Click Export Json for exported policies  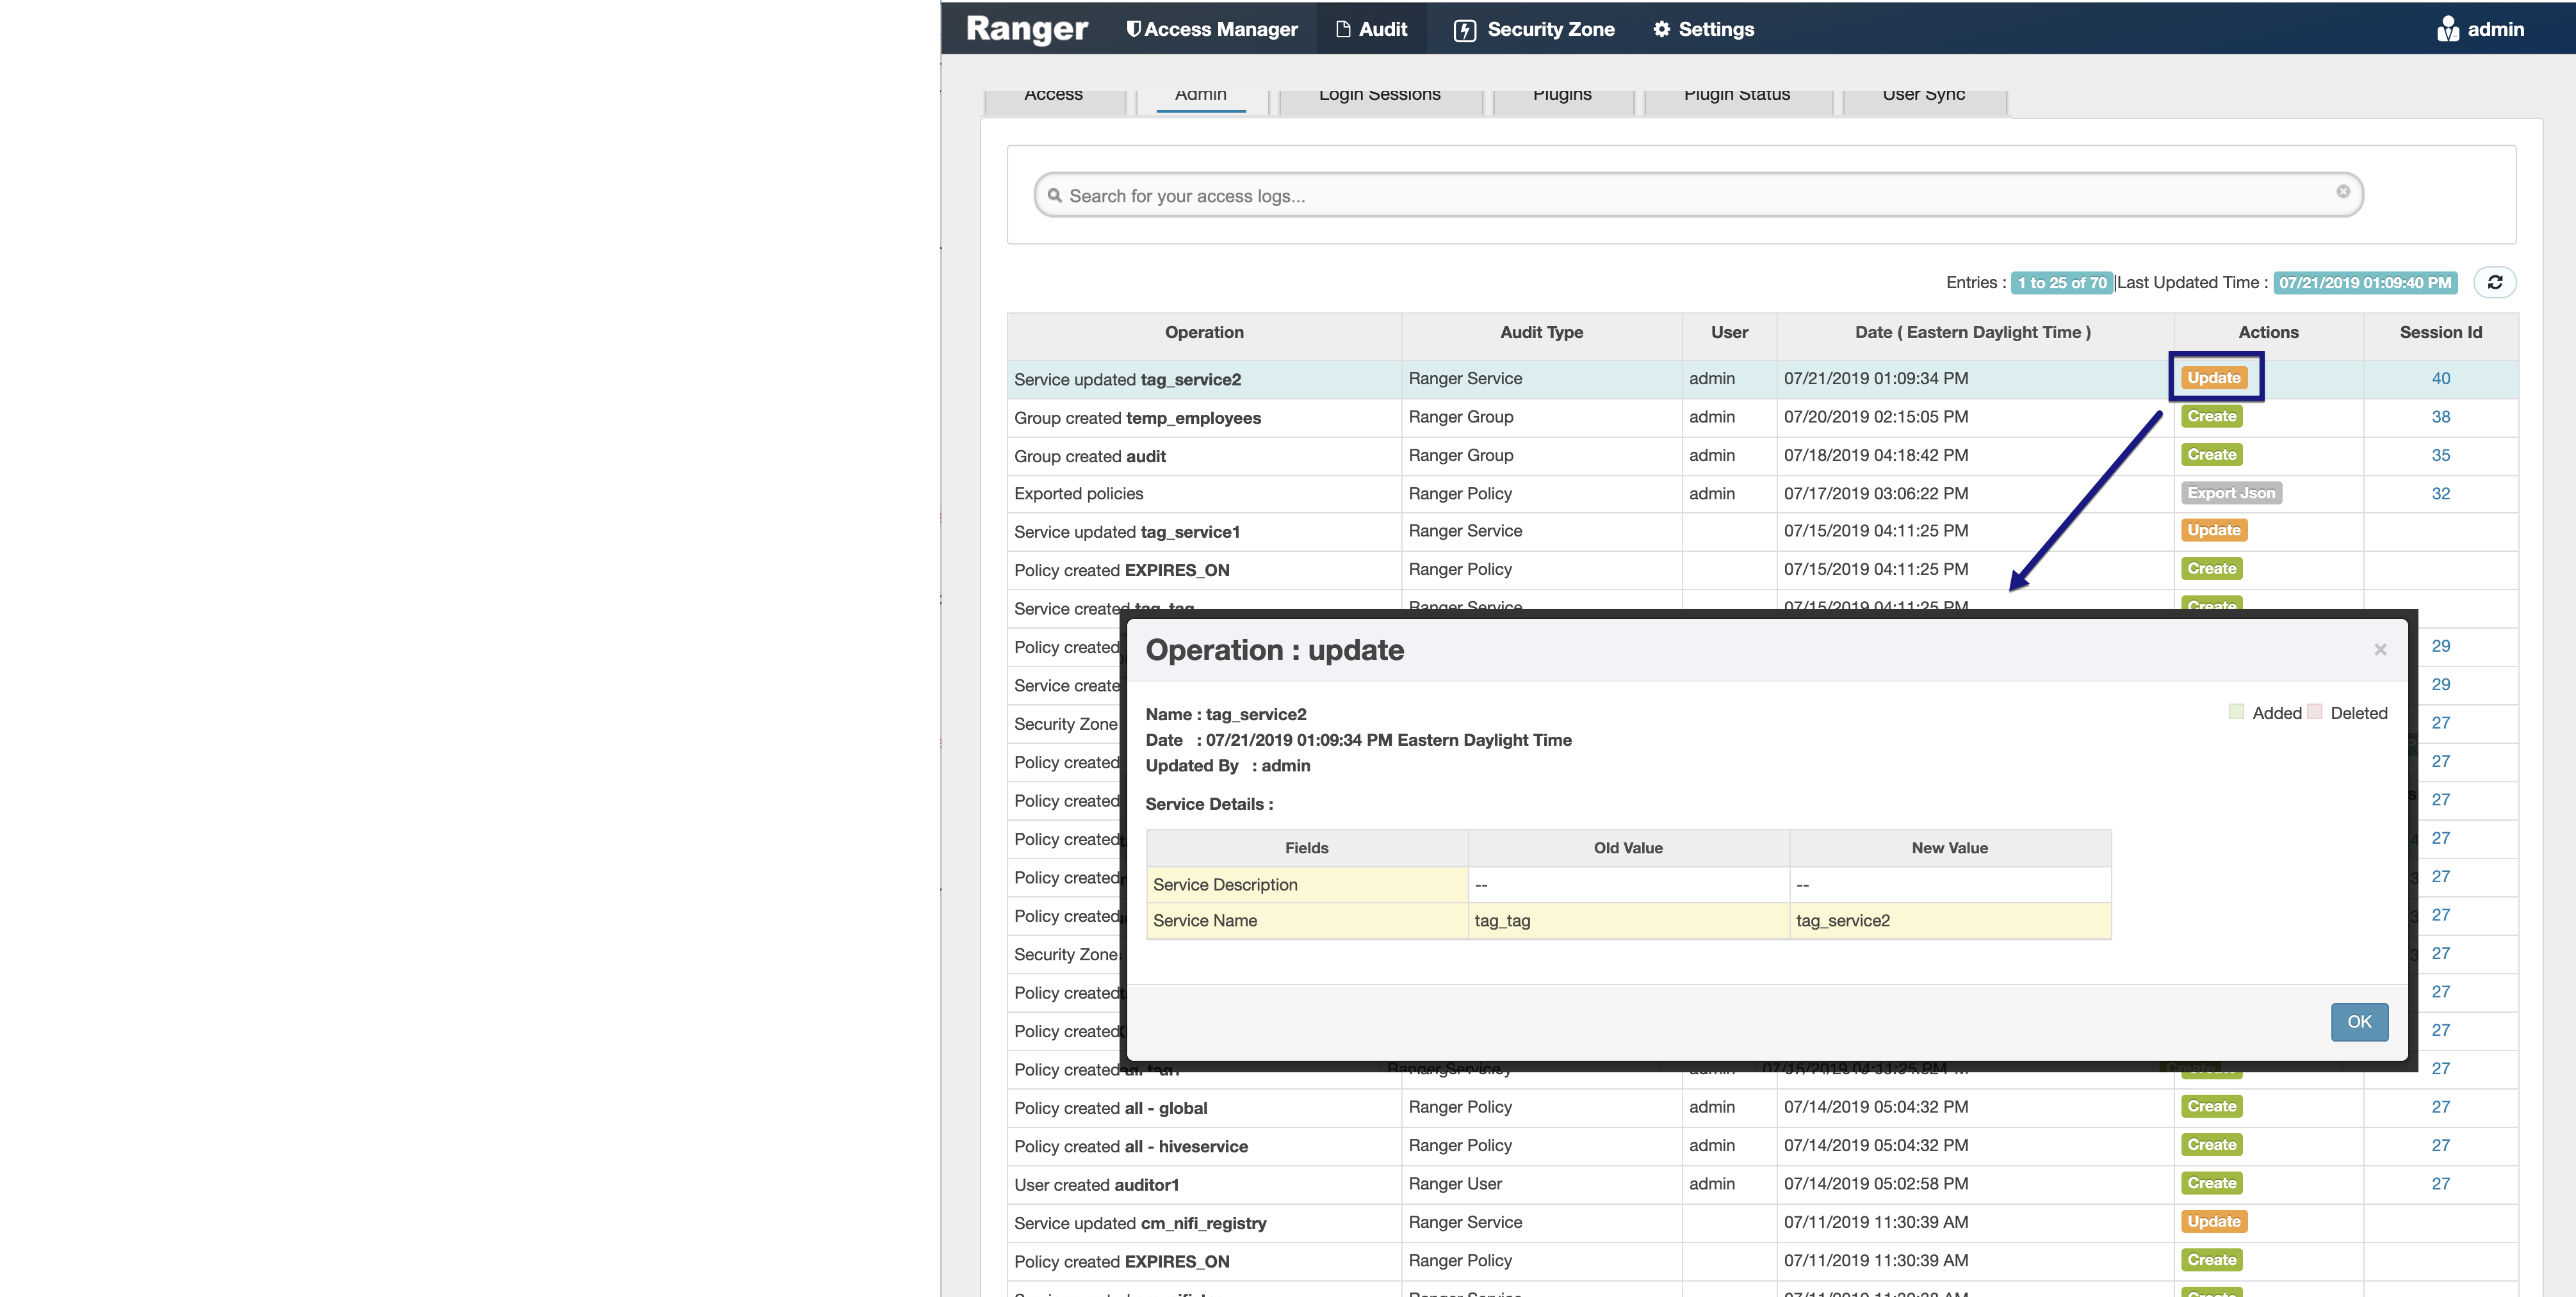[2231, 493]
